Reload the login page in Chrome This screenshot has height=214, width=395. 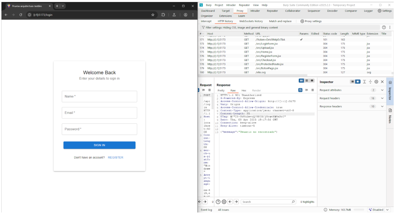[x=21, y=15]
